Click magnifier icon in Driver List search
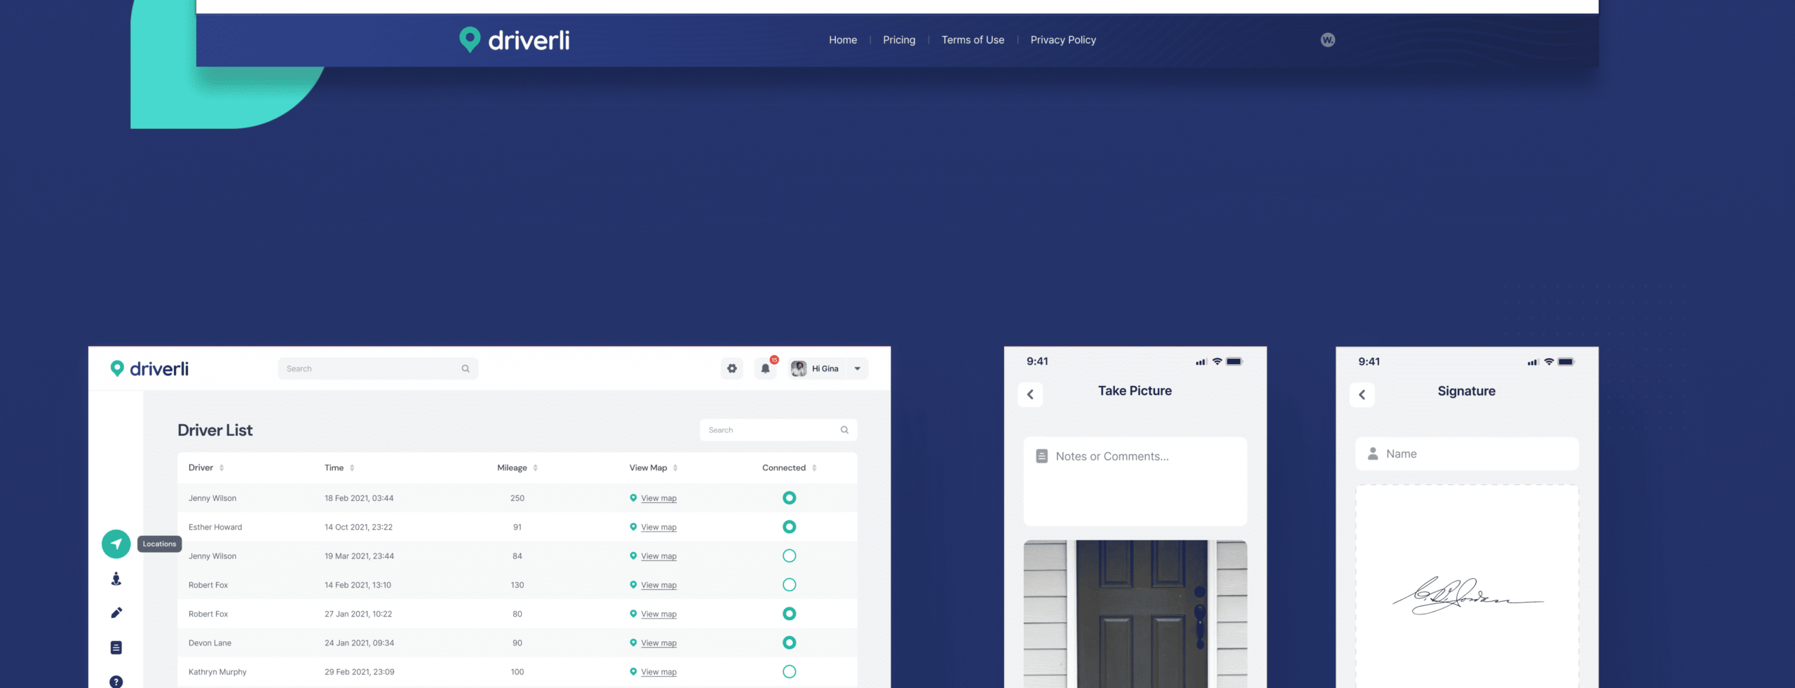This screenshot has width=1795, height=688. pyautogui.click(x=844, y=430)
